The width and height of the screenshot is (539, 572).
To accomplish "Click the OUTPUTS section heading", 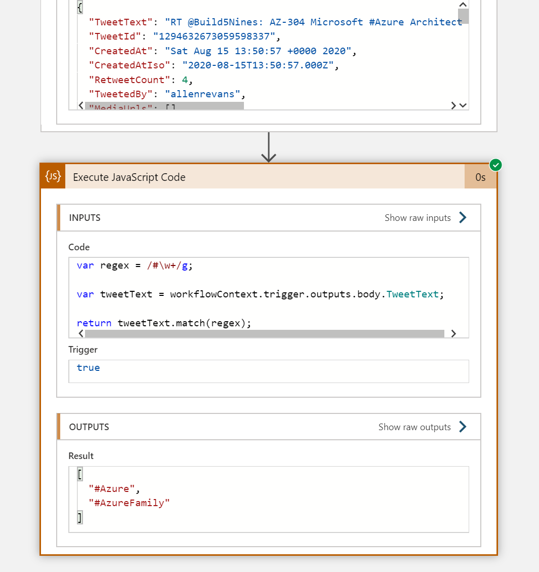I will (89, 427).
